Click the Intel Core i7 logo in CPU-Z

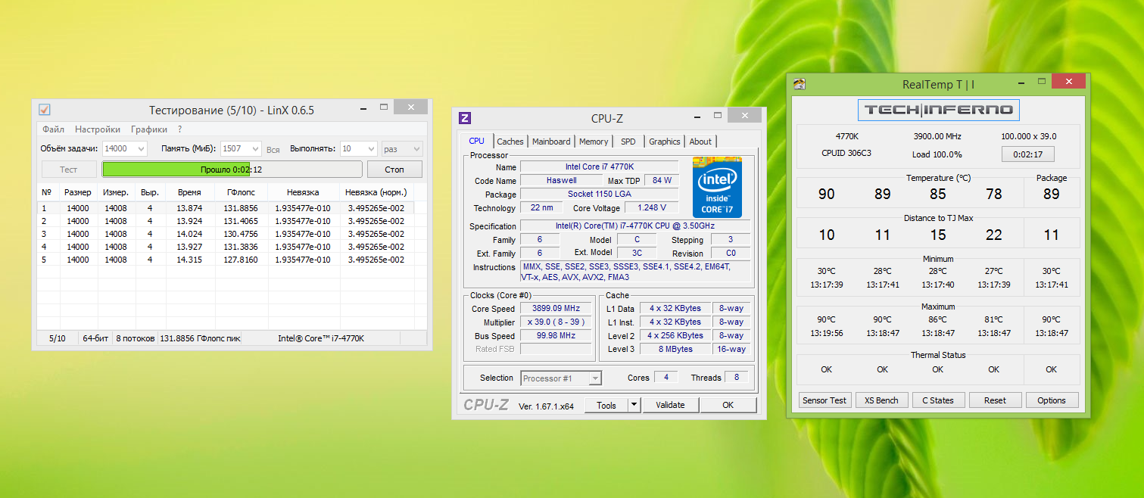(717, 188)
